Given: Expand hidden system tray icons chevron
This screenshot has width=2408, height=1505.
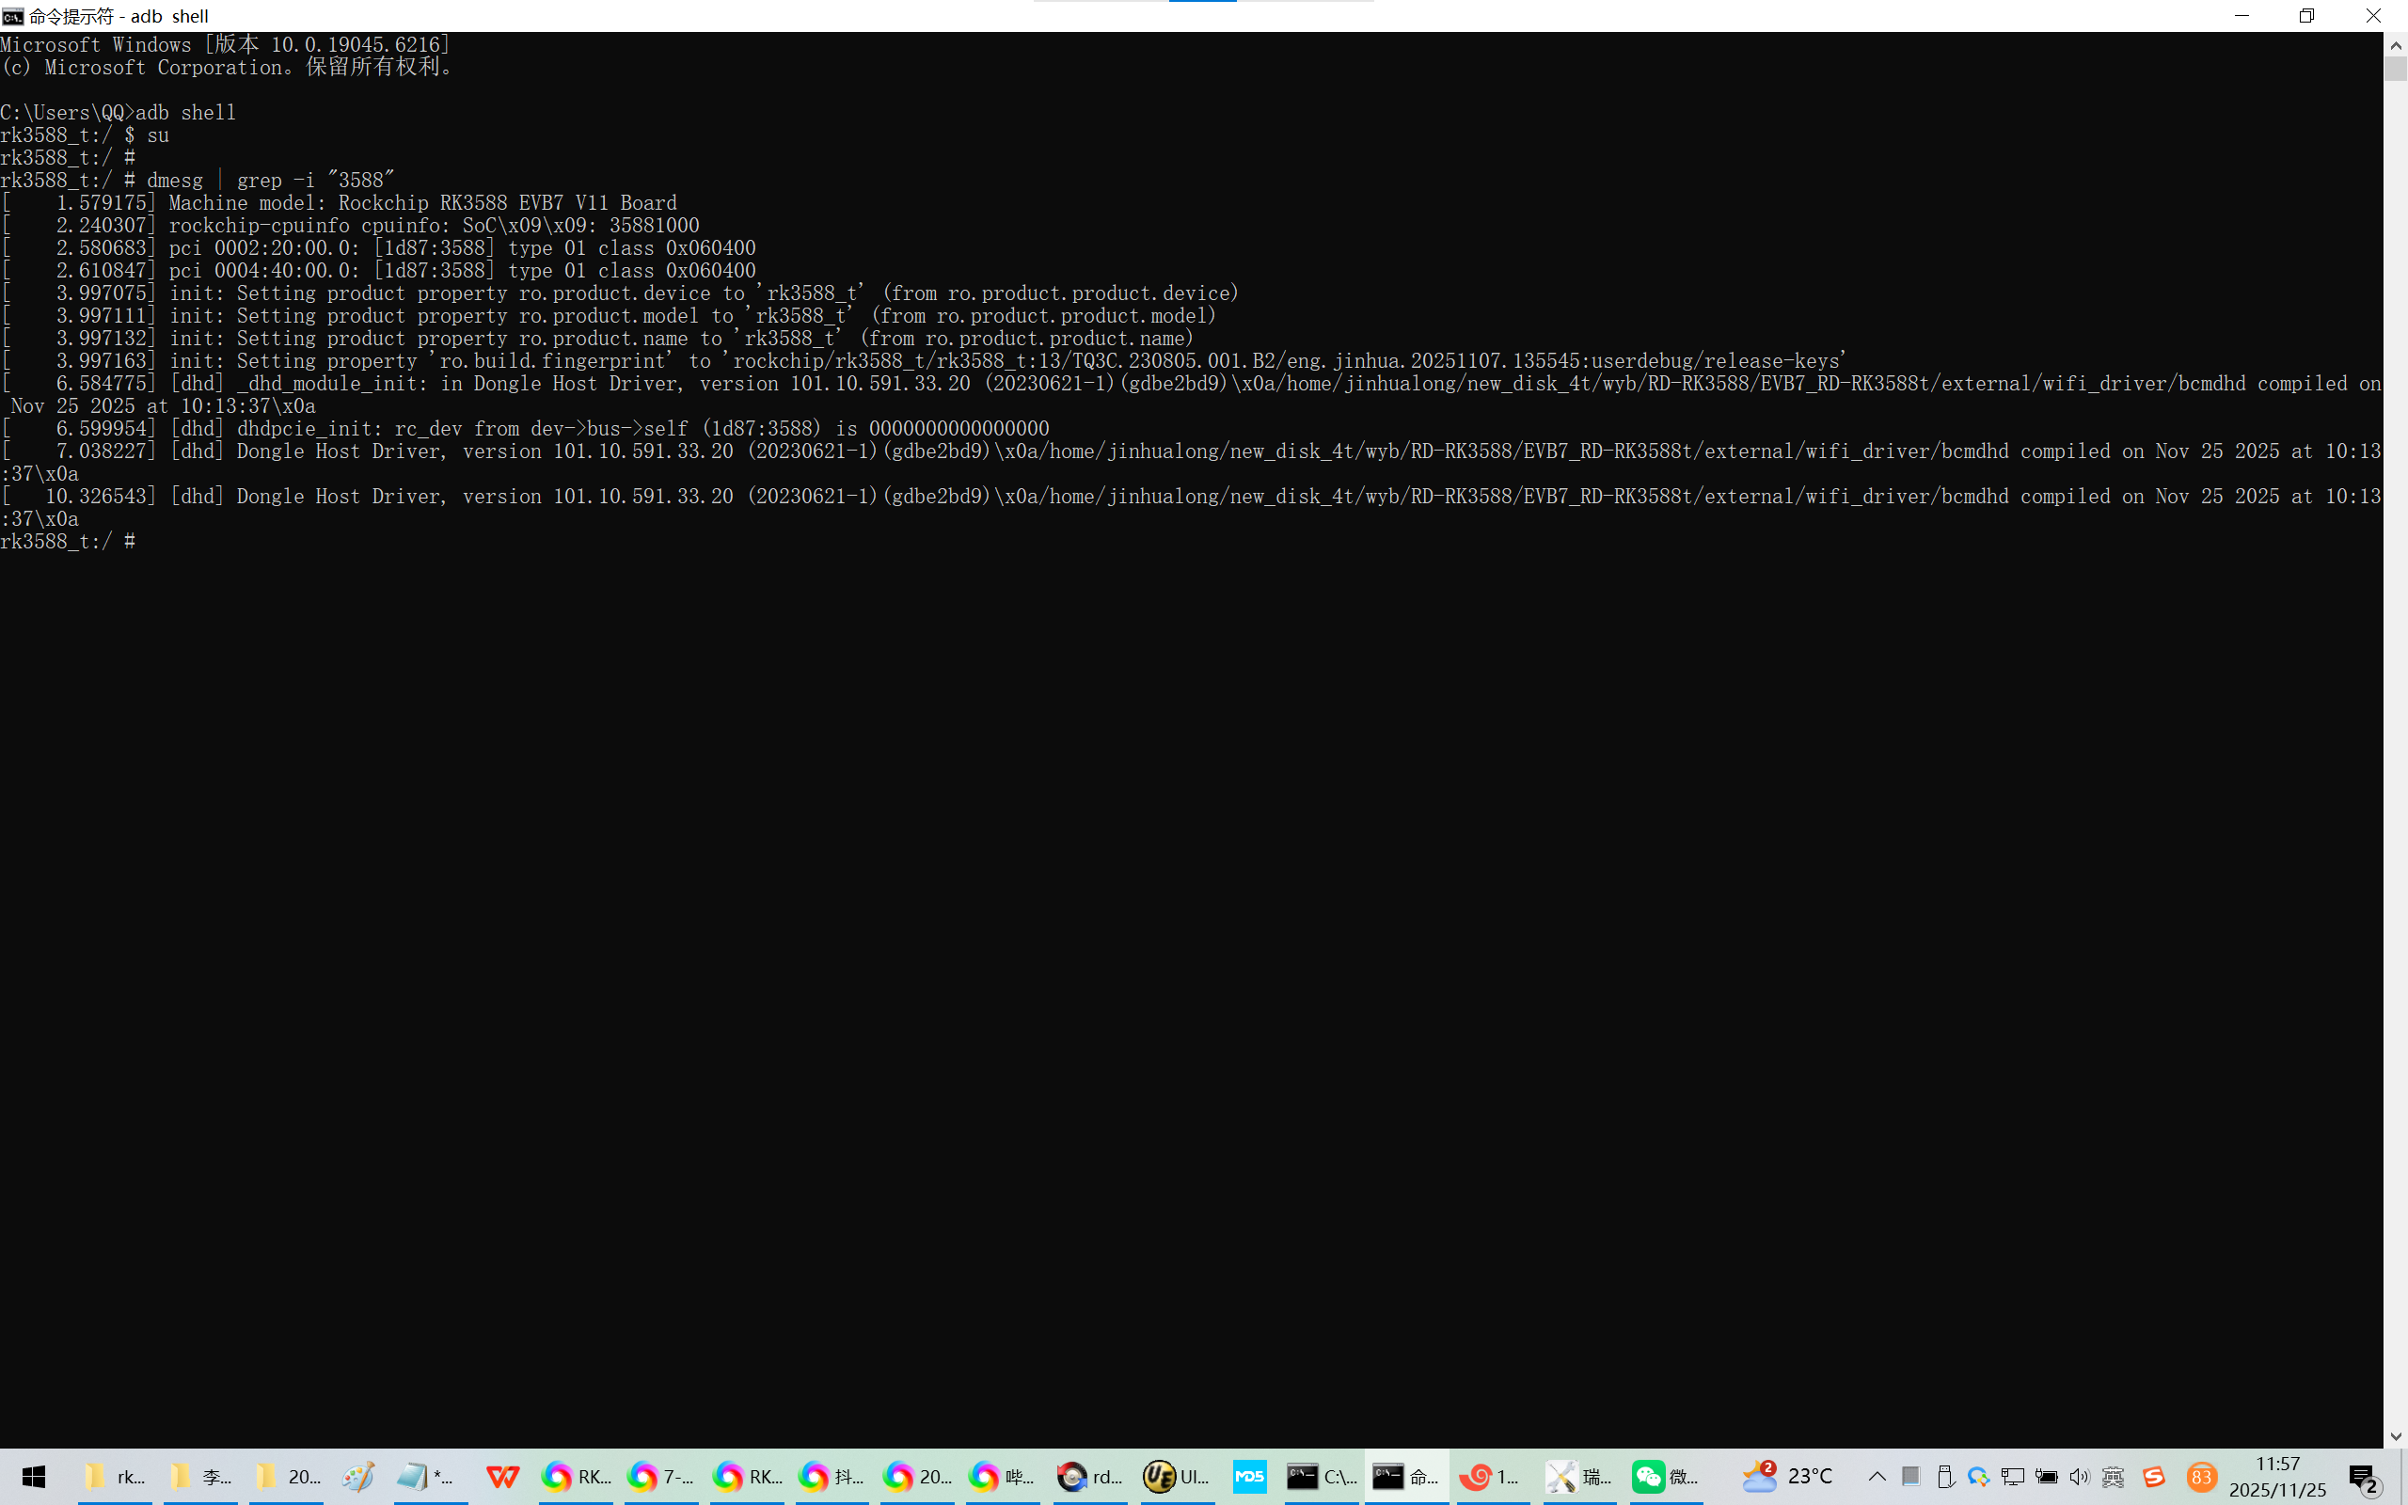Looking at the screenshot, I should point(1877,1476).
